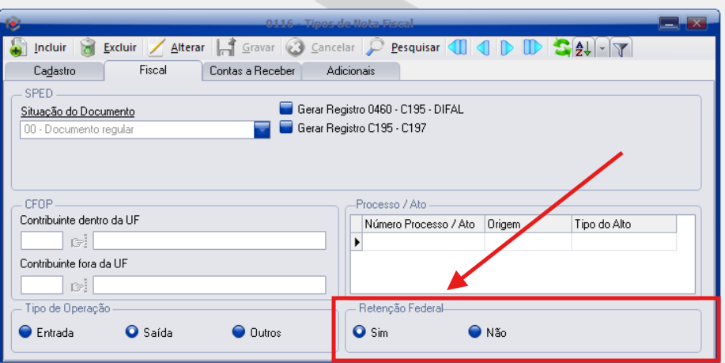Select Não for Retenção Federal

(475, 331)
